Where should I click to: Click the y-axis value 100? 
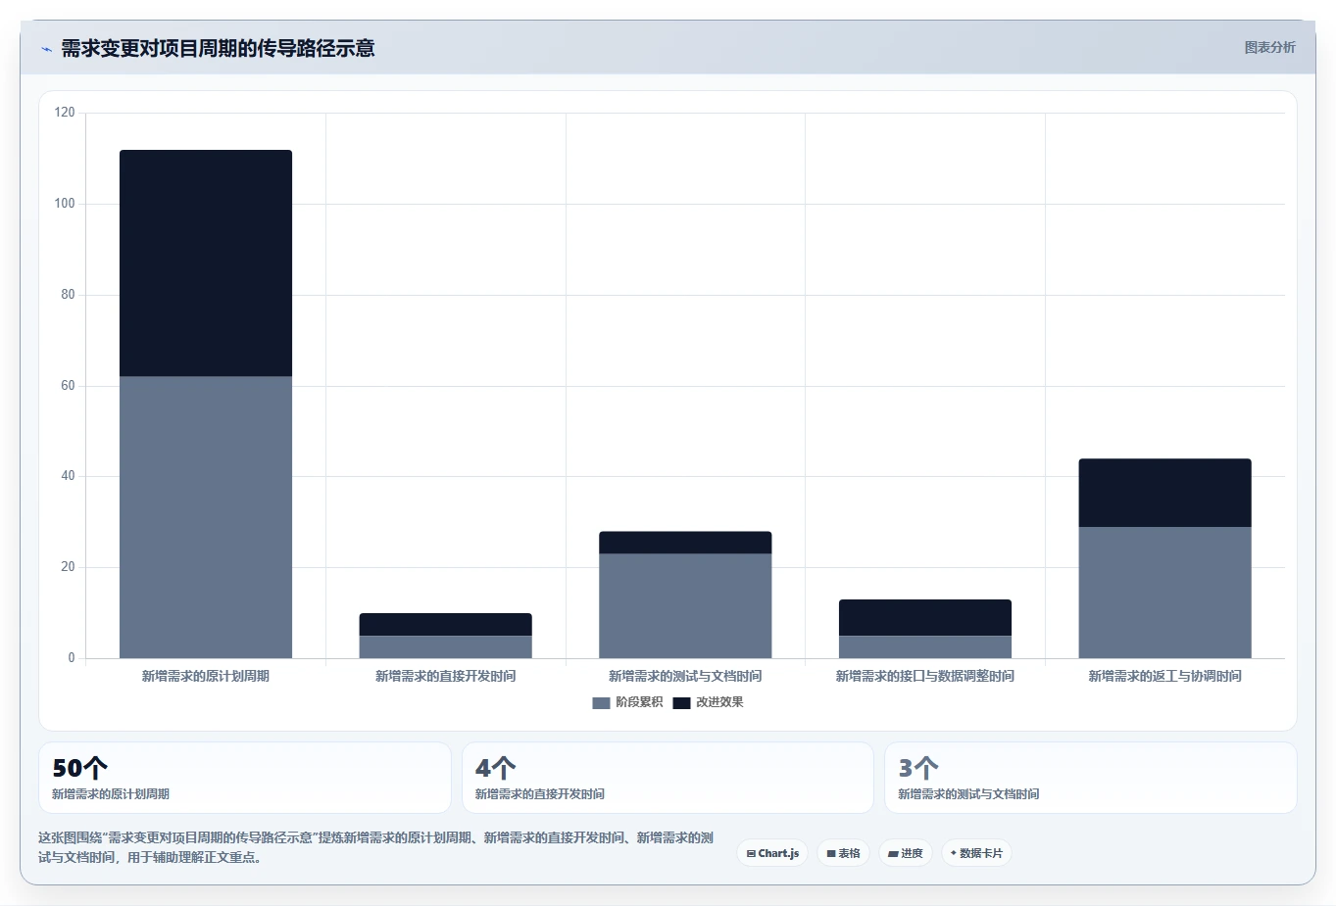tap(65, 204)
